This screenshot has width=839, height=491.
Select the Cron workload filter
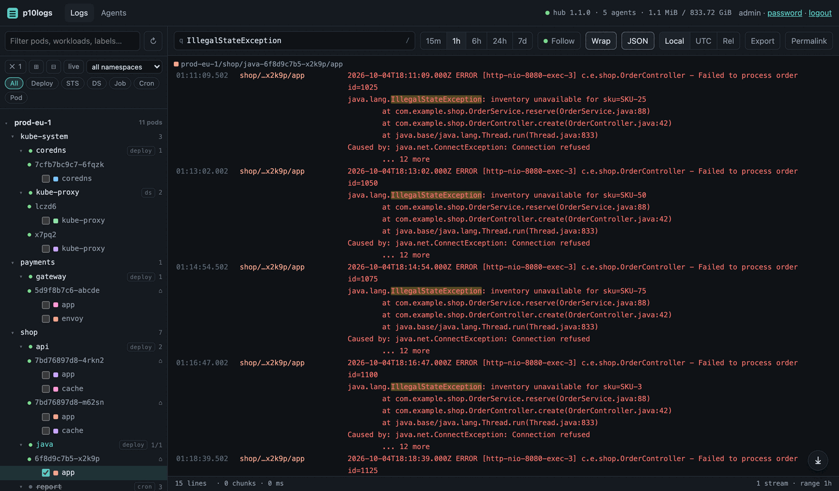tap(147, 83)
